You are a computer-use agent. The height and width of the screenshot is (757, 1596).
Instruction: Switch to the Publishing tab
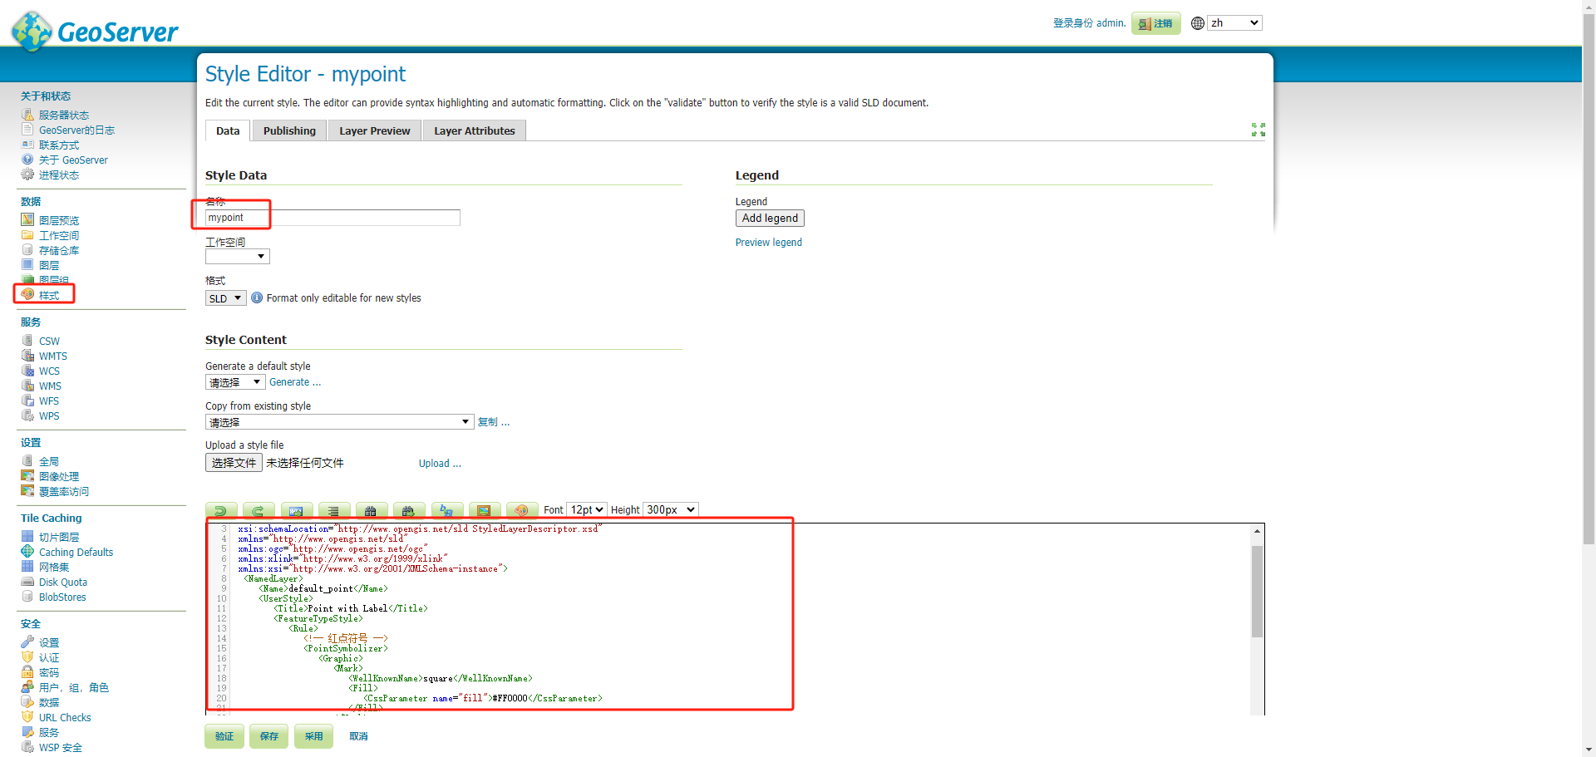click(289, 131)
